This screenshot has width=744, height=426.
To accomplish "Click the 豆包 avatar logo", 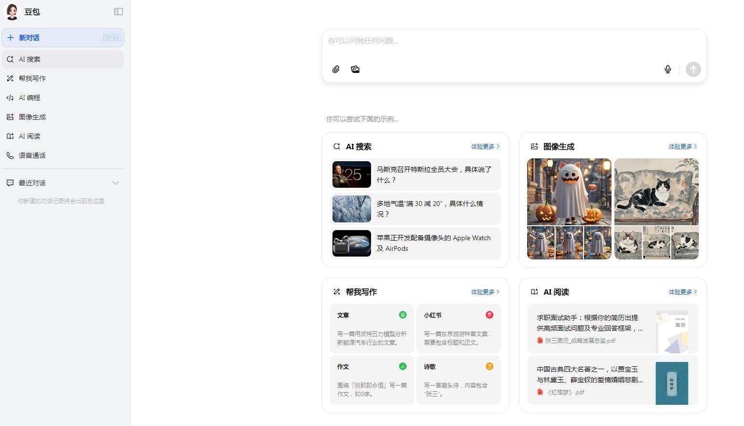I will pyautogui.click(x=12, y=12).
